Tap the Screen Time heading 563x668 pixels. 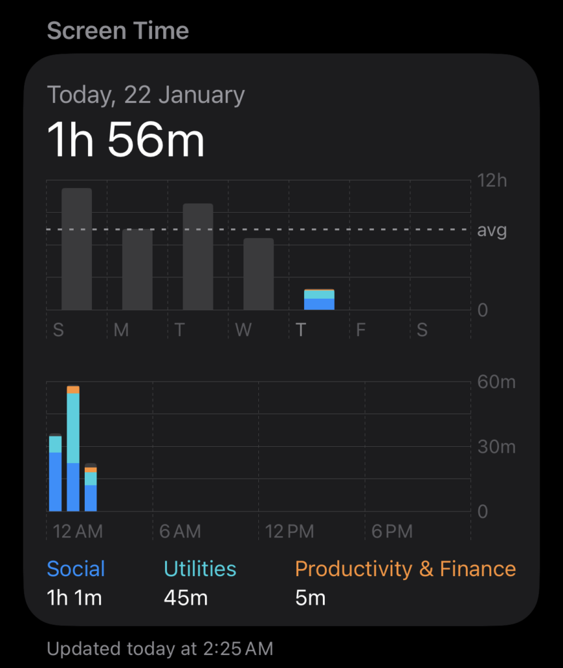pos(118,31)
